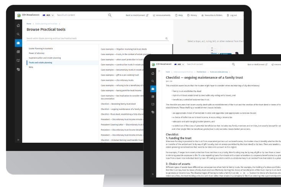Open History in the top bar
Viewport: 281px width, 187px height.
(192, 15)
